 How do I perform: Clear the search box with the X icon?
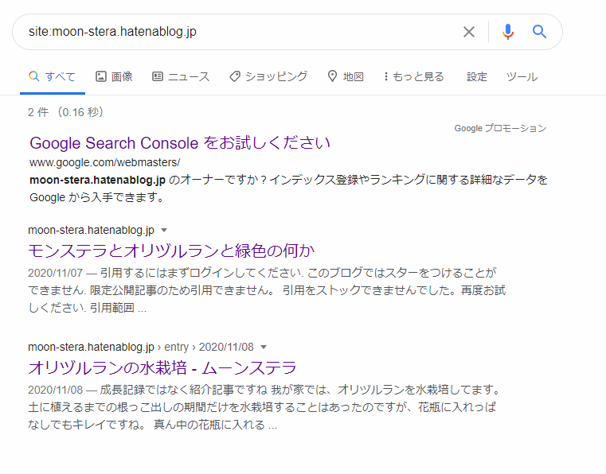[469, 32]
